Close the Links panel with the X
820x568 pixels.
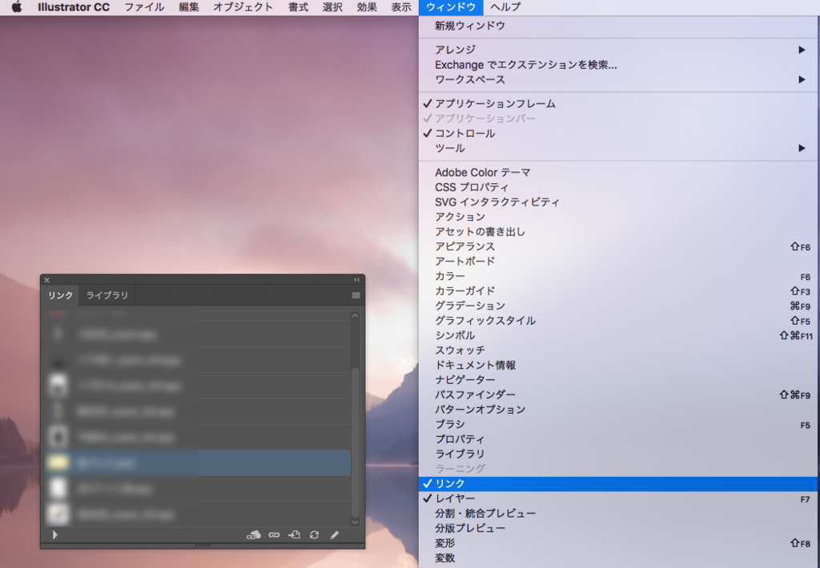coord(46,279)
